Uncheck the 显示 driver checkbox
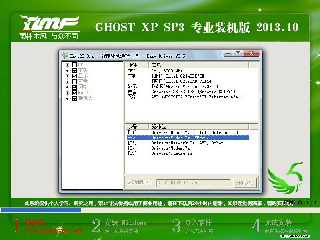Screen dimensions: 320x240 [74, 76]
